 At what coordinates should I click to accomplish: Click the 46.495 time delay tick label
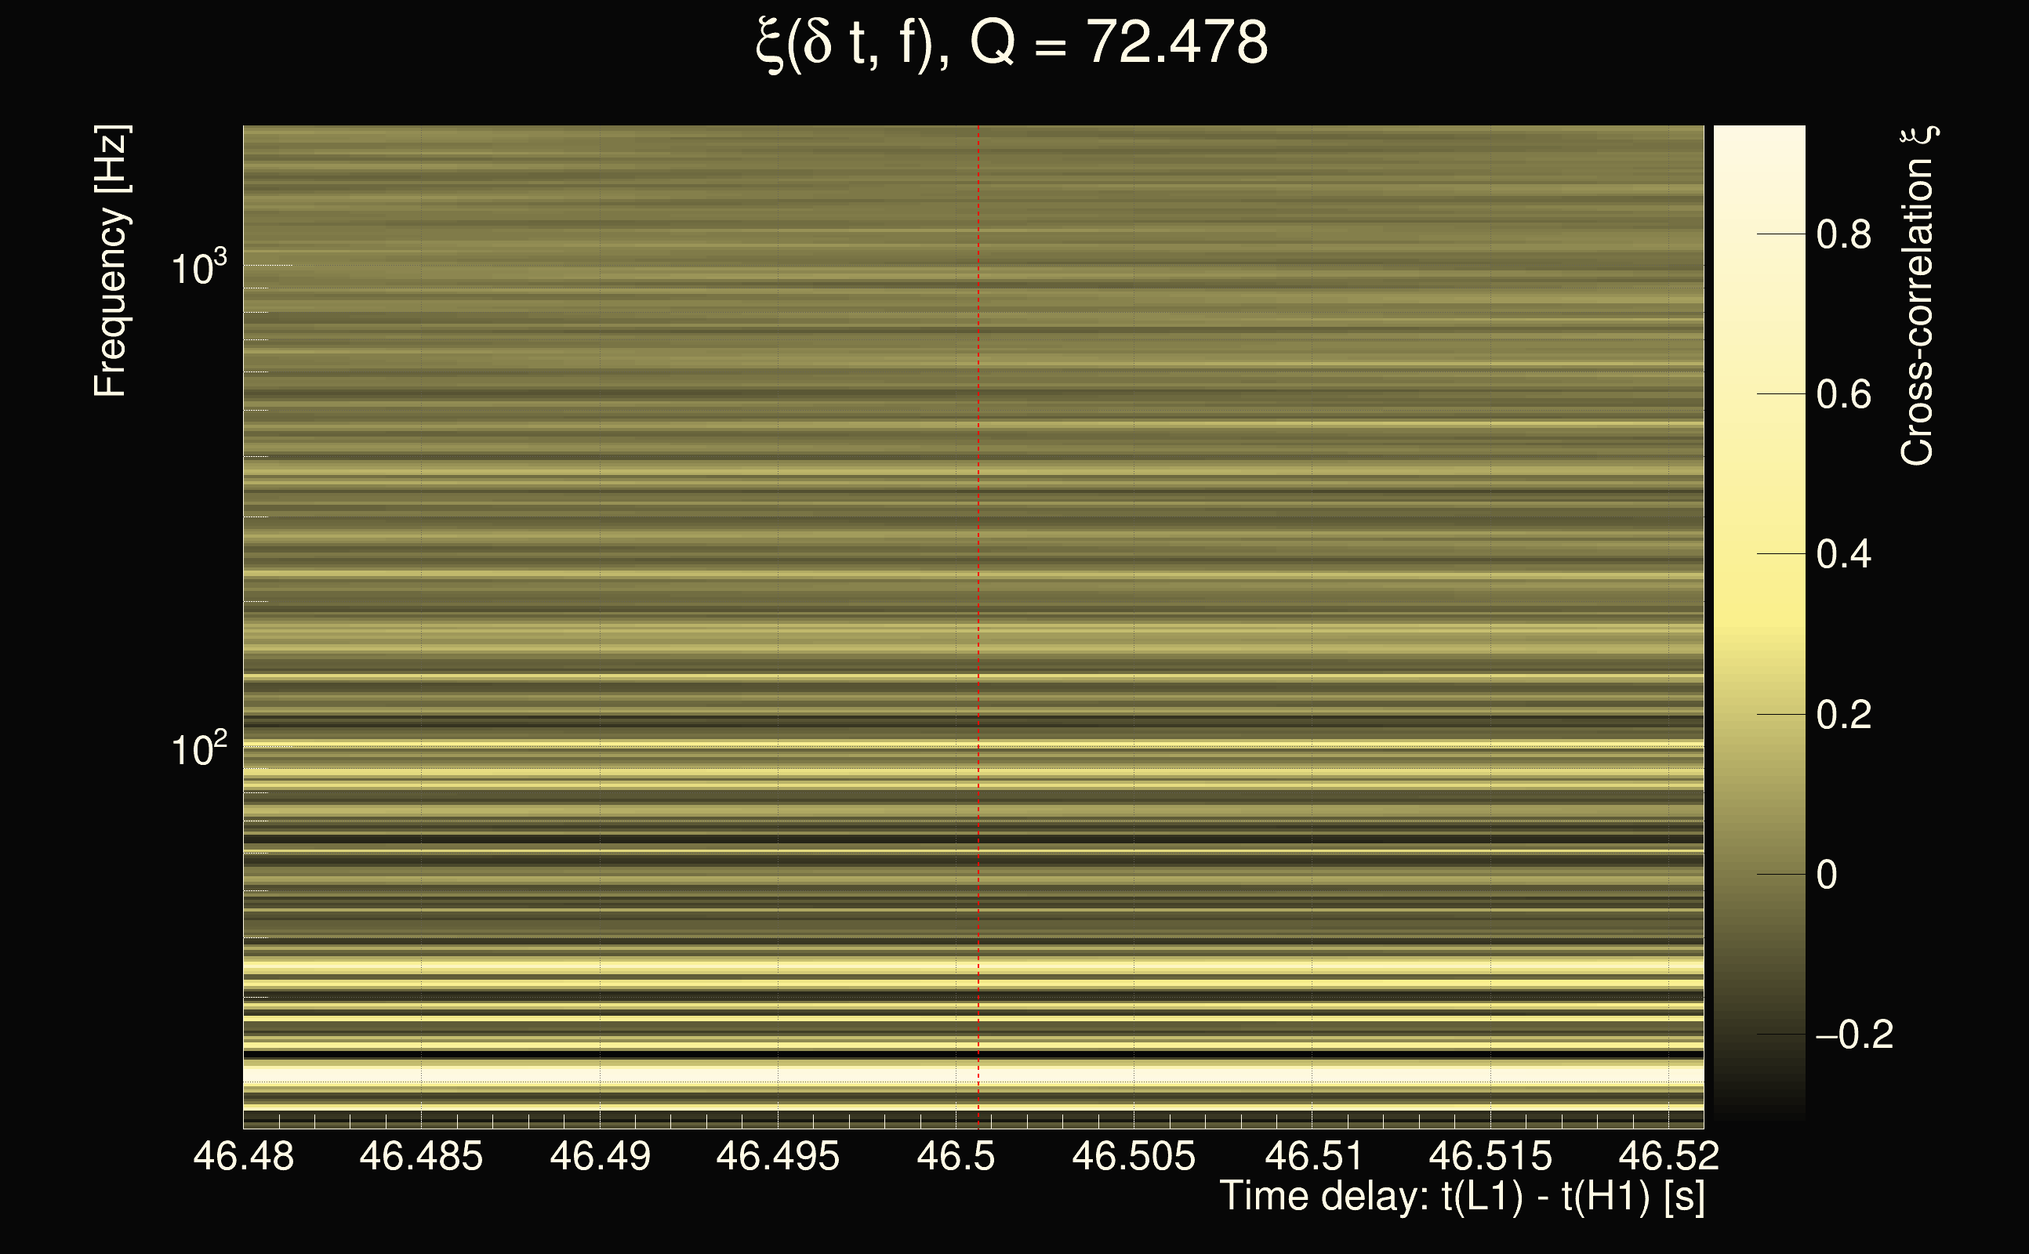(x=777, y=1156)
